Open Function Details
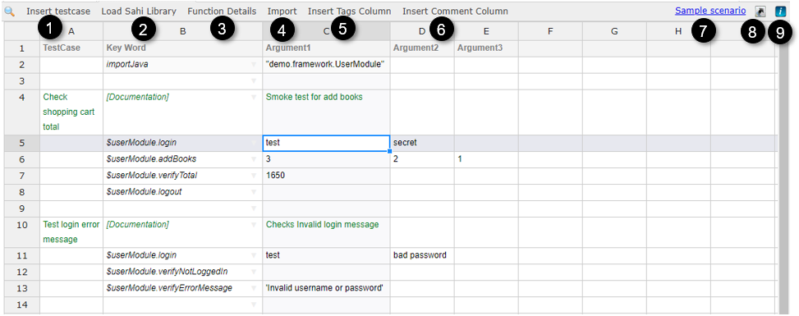 223,11
